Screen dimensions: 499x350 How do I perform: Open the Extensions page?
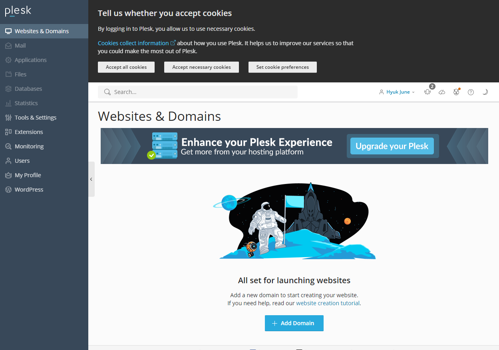[x=44, y=132]
